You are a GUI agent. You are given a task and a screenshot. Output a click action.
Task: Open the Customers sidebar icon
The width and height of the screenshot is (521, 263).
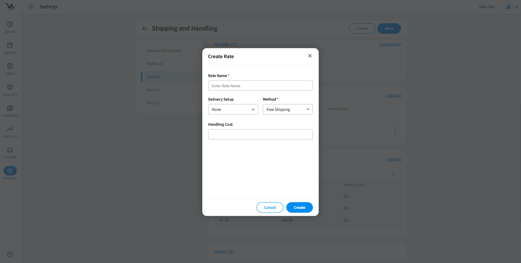click(x=10, y=108)
